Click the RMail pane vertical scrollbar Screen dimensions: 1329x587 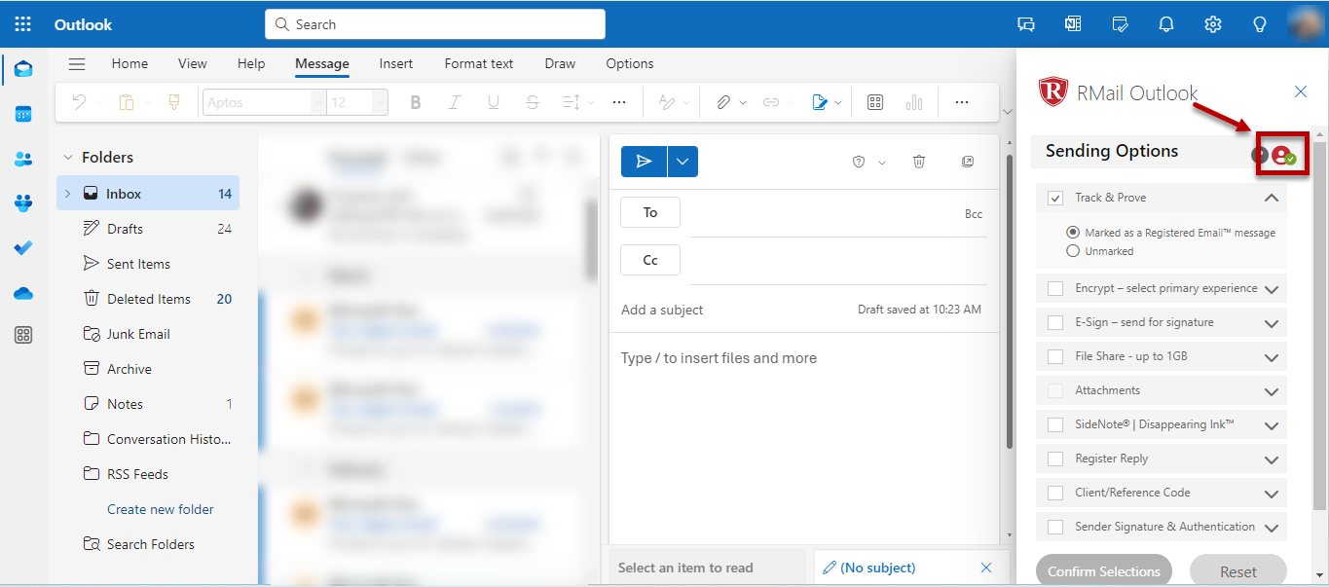[x=1319, y=326]
